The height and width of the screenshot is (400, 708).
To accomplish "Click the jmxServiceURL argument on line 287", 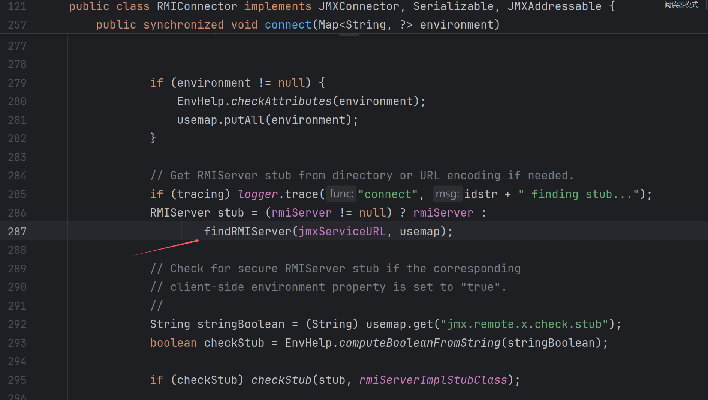I will pos(342,231).
